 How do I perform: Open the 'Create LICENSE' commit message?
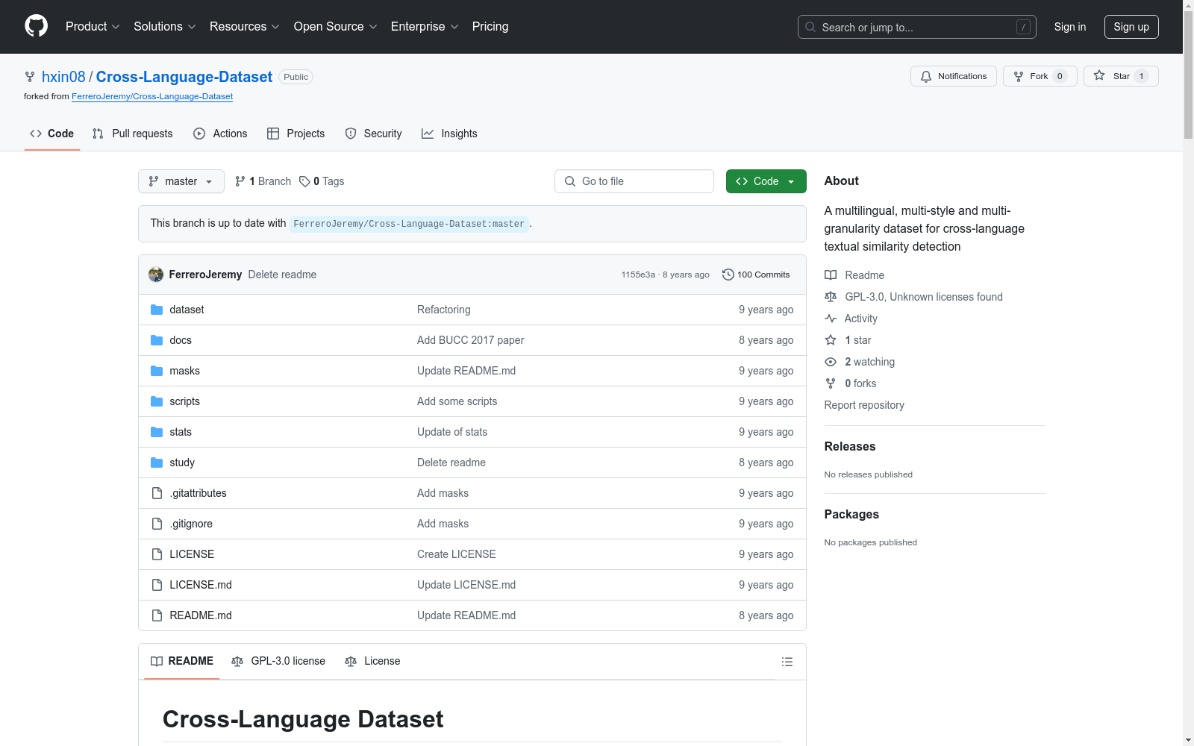point(456,554)
